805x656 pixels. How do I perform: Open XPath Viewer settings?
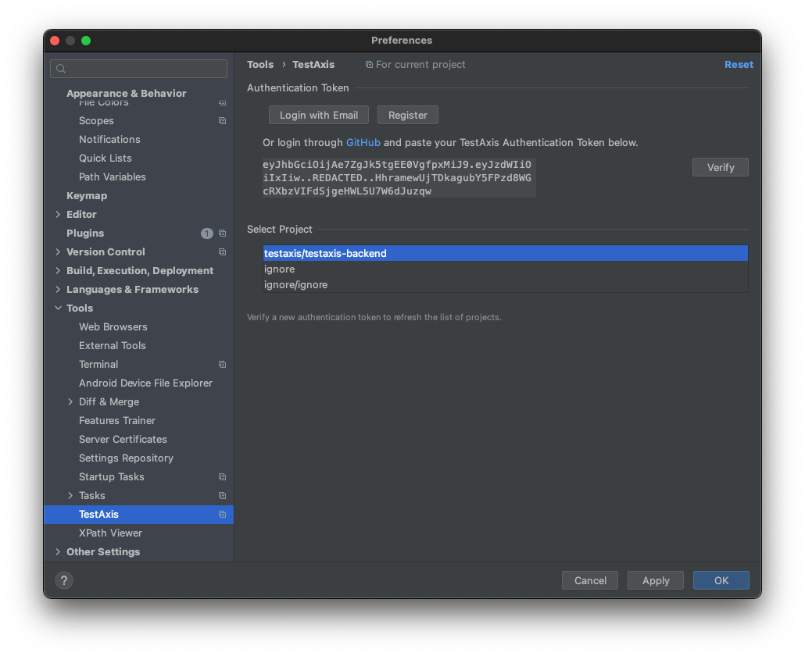[110, 533]
